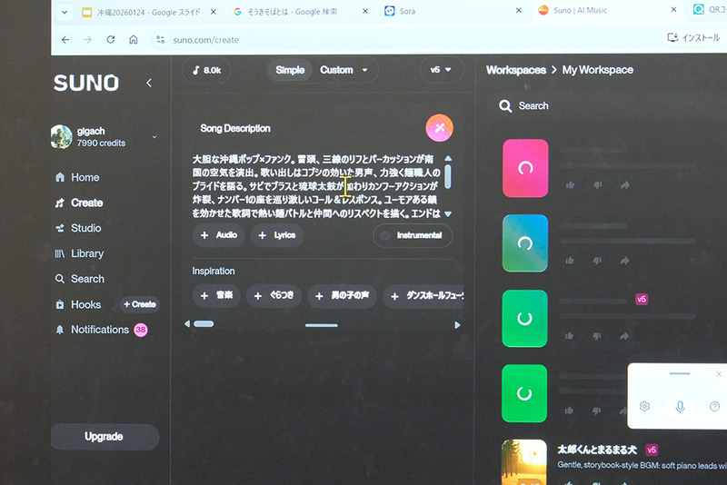The width and height of the screenshot is (727, 485).
Task: Click the 8.0k credits music note pill
Action: pos(207,71)
